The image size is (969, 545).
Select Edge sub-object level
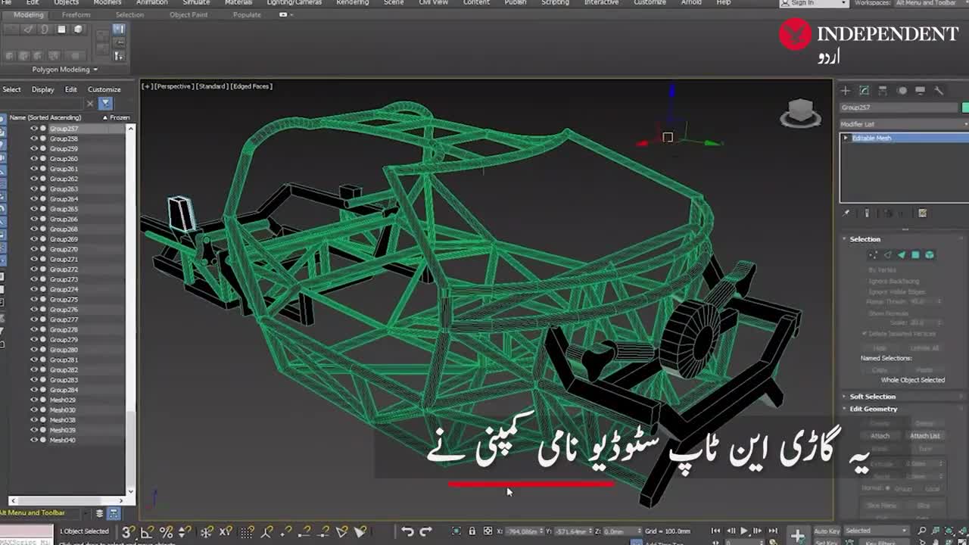click(887, 255)
